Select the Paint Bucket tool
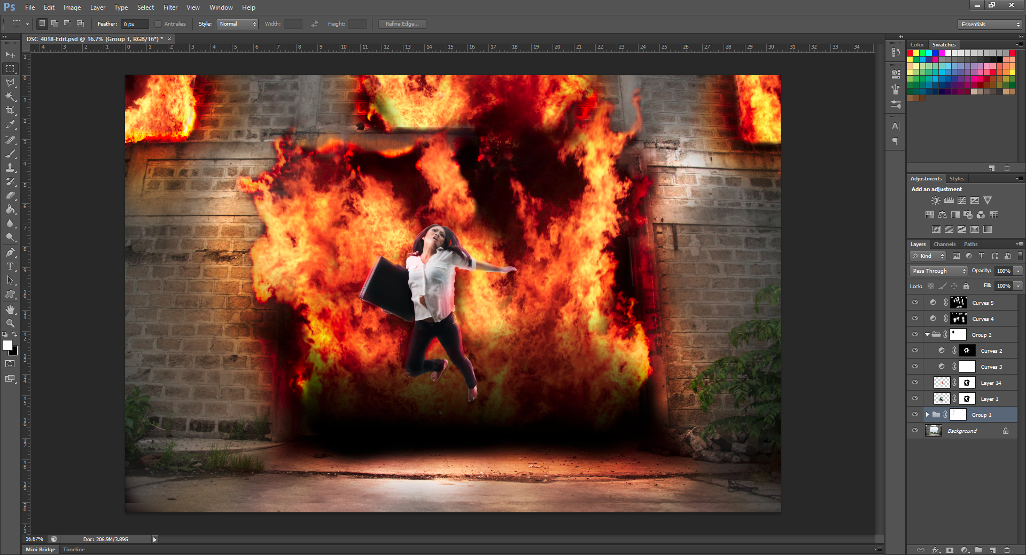The width and height of the screenshot is (1026, 555). (10, 209)
